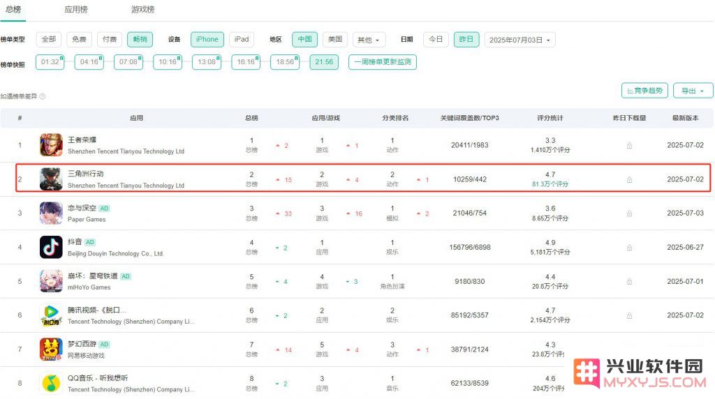Select the 今日 date filter
This screenshot has height=399, width=715.
coord(436,39)
